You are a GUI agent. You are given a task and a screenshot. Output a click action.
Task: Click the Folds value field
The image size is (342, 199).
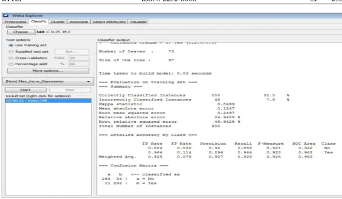tap(79, 58)
